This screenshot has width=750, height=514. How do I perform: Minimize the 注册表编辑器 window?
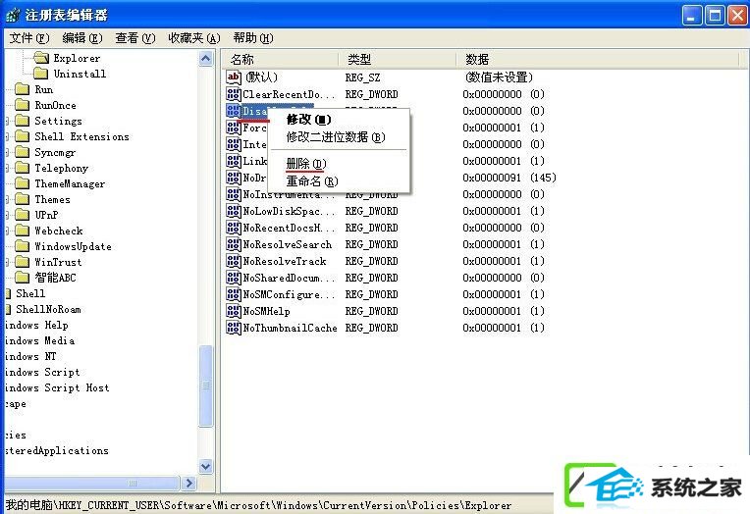[x=691, y=16]
